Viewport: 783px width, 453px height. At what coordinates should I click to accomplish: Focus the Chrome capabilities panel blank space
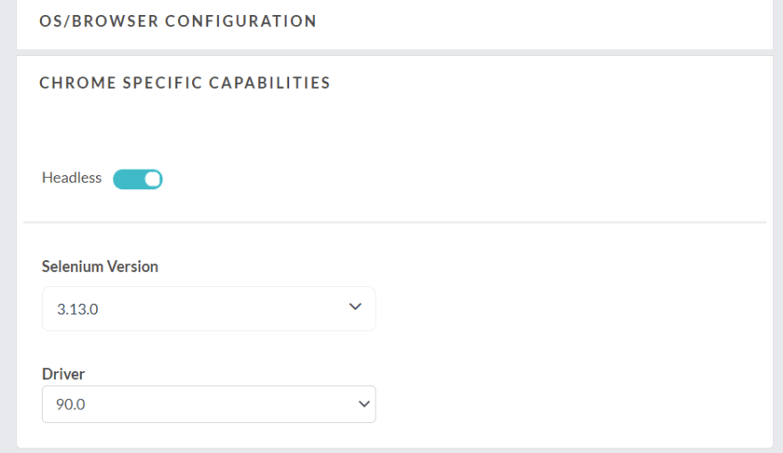574,324
